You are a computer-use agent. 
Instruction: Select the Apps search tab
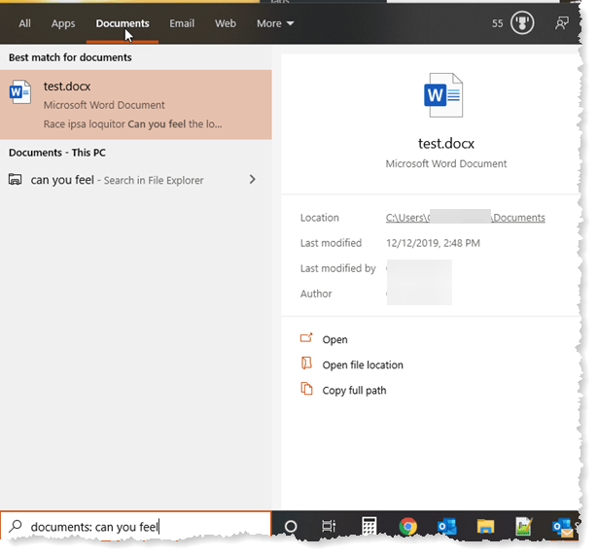(63, 23)
